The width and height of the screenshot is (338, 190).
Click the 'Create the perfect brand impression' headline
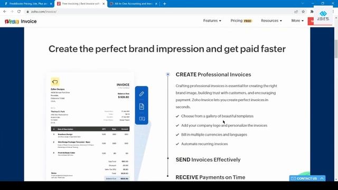(167, 49)
